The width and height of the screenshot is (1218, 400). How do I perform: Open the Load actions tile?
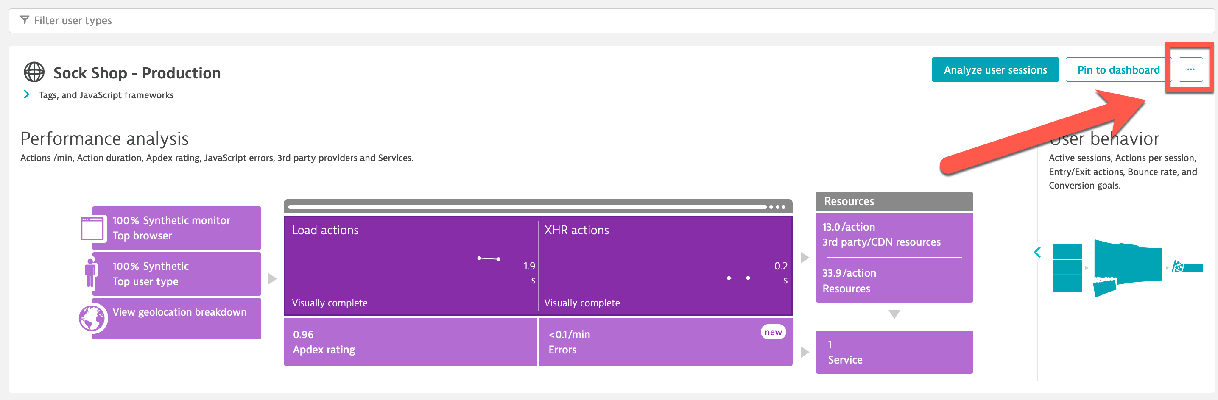pos(411,266)
